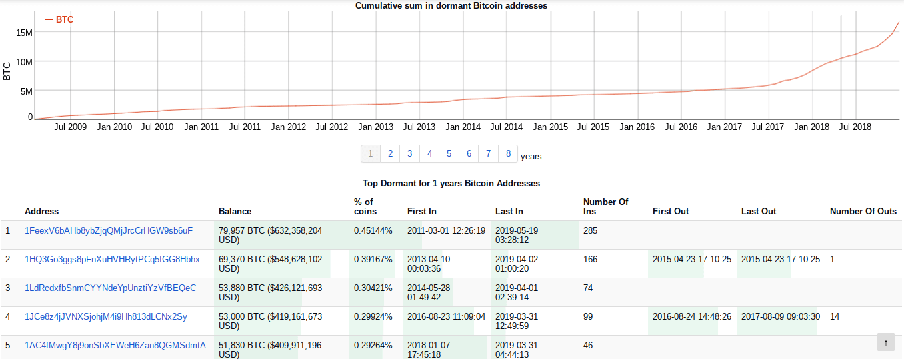Screen dimensions: 904x359
Task: Click the First Out column header
Action: pyautogui.click(x=670, y=212)
